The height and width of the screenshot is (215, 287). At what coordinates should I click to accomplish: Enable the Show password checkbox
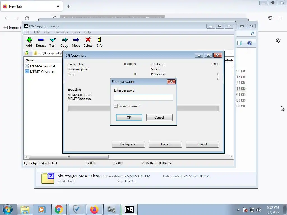pos(116,106)
